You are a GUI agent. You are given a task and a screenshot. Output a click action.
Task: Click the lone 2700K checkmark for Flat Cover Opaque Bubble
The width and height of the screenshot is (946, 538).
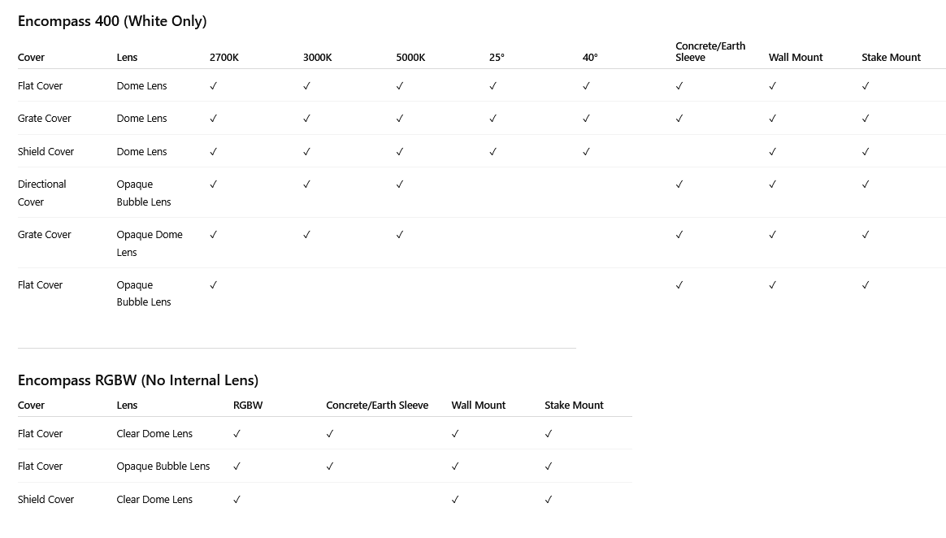pyautogui.click(x=214, y=285)
